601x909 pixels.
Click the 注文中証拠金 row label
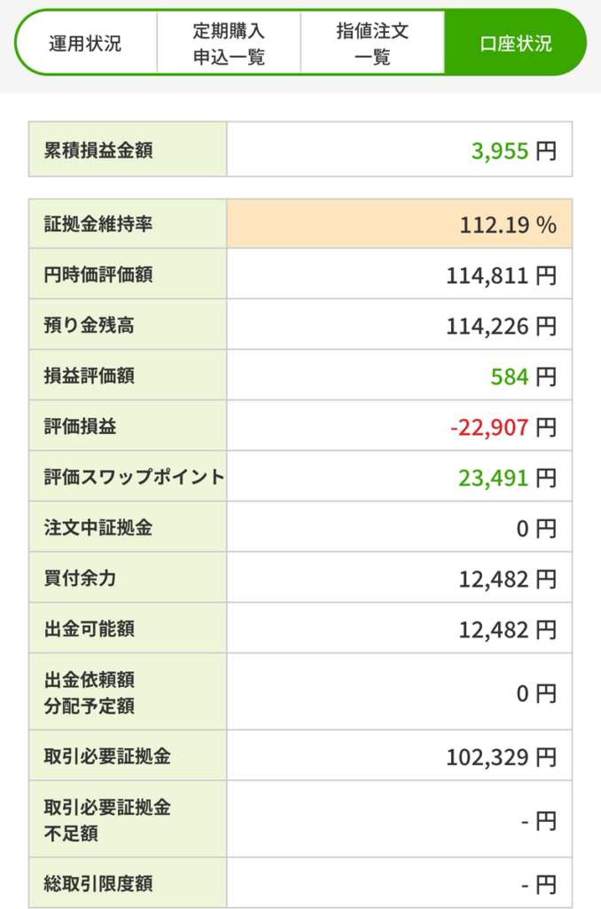click(x=98, y=527)
